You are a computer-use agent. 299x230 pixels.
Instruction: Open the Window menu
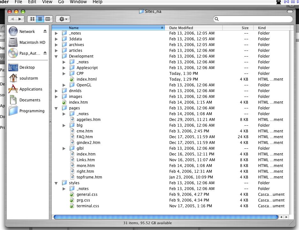pyautogui.click(x=78, y=2)
